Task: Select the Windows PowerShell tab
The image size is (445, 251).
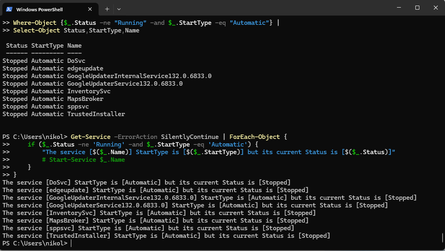Action: point(50,9)
